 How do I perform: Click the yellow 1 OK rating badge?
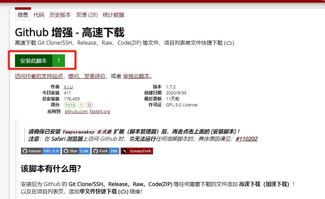81,105
